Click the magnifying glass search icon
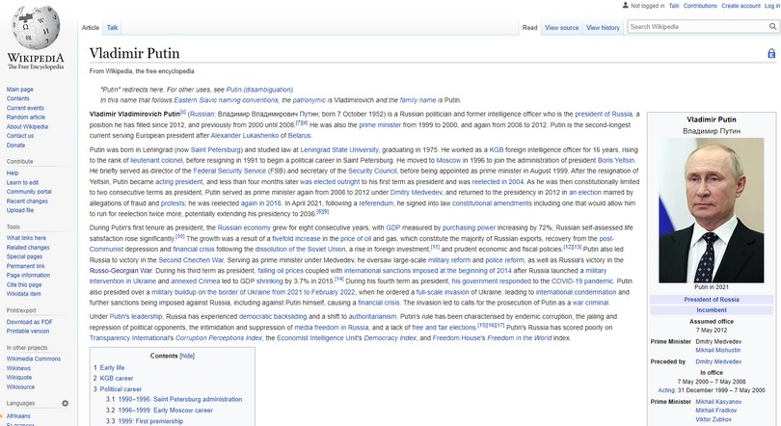781x426 pixels. pos(768,27)
